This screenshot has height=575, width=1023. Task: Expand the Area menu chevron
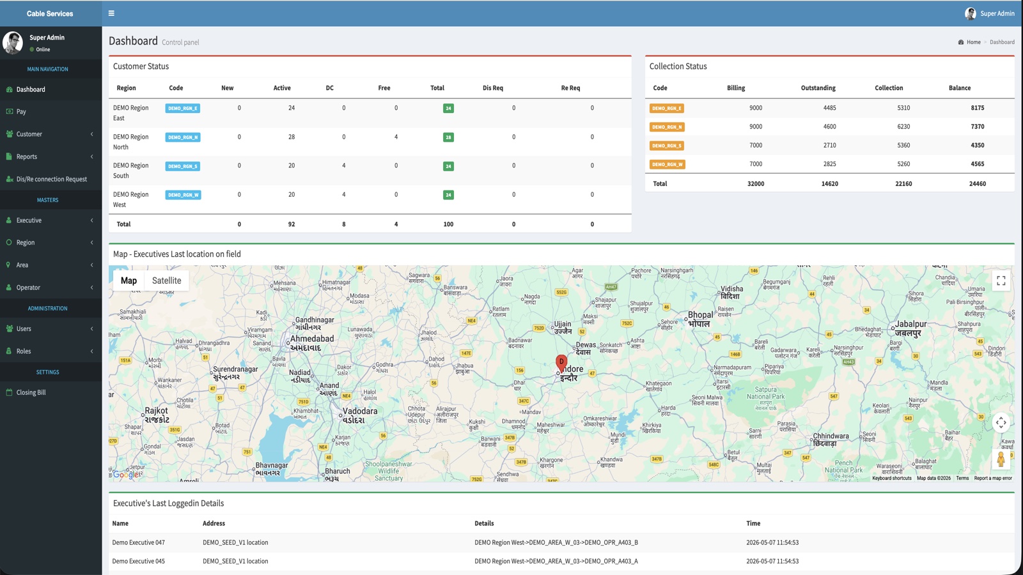point(92,265)
